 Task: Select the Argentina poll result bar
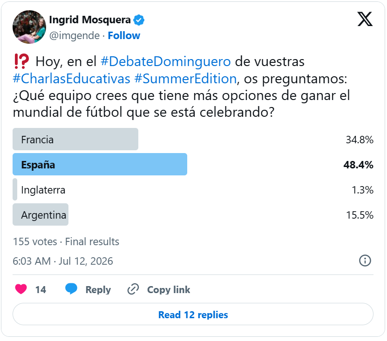click(41, 214)
